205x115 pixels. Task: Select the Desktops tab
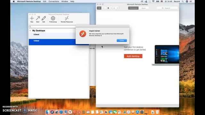pyautogui.click(x=133, y=8)
